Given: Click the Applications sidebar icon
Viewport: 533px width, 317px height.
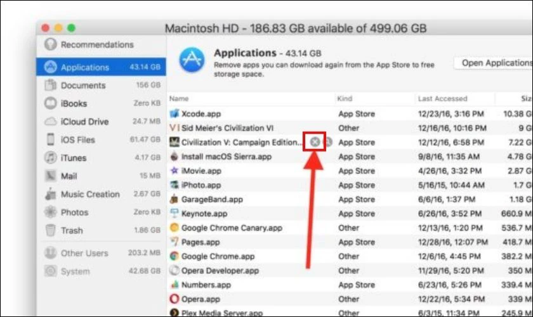Looking at the screenshot, I should click(50, 67).
